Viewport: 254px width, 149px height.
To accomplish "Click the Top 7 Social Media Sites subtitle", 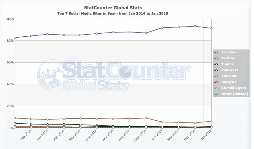I will pyautogui.click(x=112, y=13).
